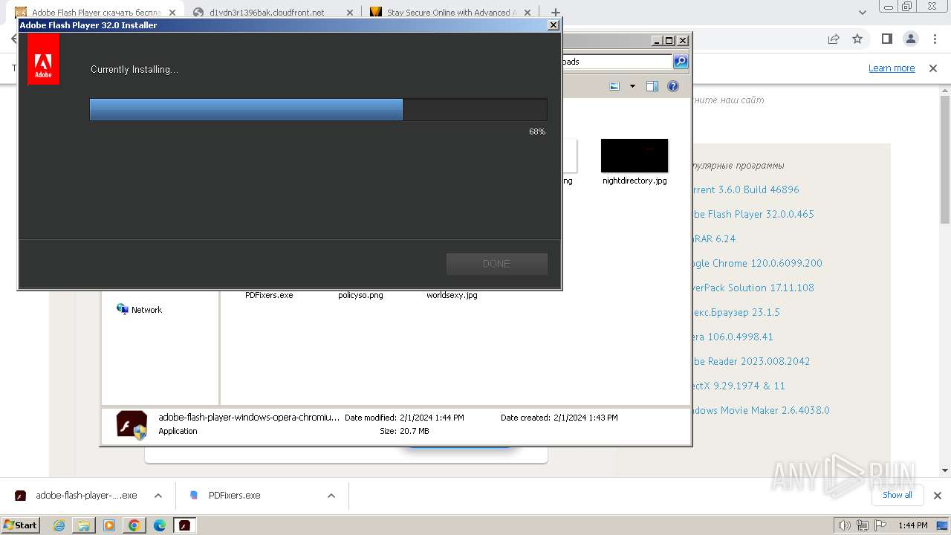This screenshot has width=951, height=535.
Task: Open Yandex Browser 23.1.5 link
Action: click(736, 312)
